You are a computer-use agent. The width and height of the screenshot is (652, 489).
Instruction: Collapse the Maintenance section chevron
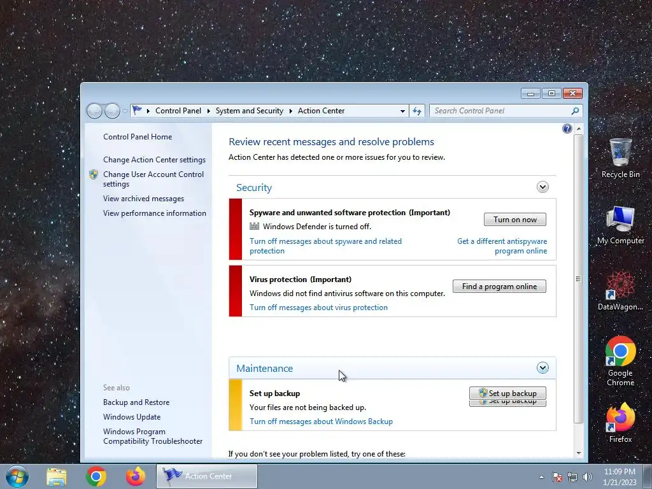point(542,368)
